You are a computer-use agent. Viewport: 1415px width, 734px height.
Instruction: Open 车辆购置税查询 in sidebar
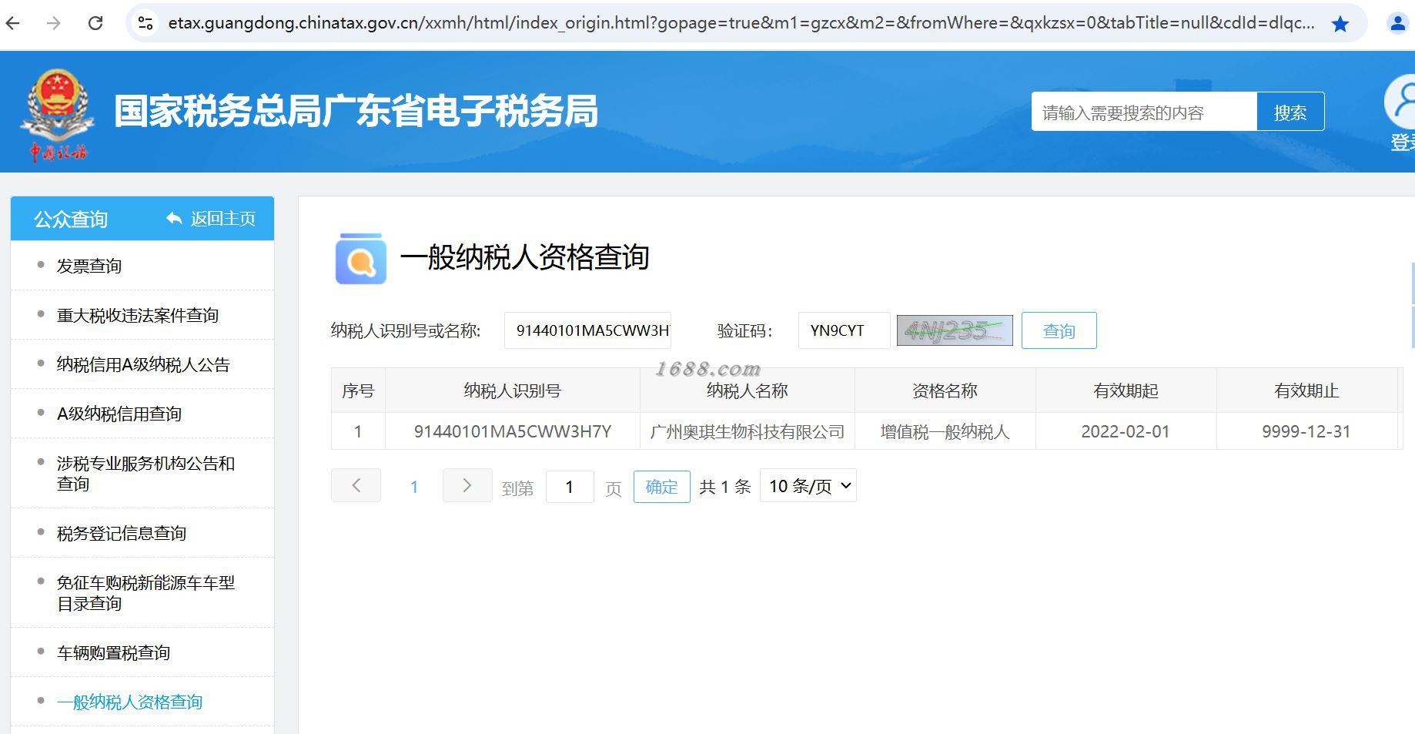[x=113, y=652]
